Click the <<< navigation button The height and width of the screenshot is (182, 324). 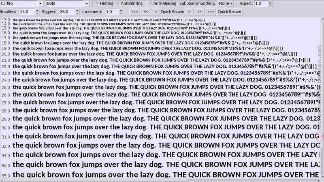click(x=134, y=12)
